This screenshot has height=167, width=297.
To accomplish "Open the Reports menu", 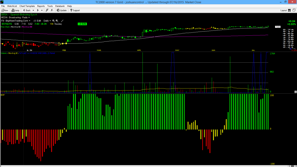I will click(41, 6).
